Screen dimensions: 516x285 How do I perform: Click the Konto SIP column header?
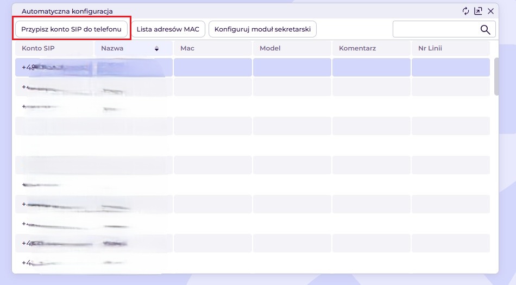pos(54,48)
